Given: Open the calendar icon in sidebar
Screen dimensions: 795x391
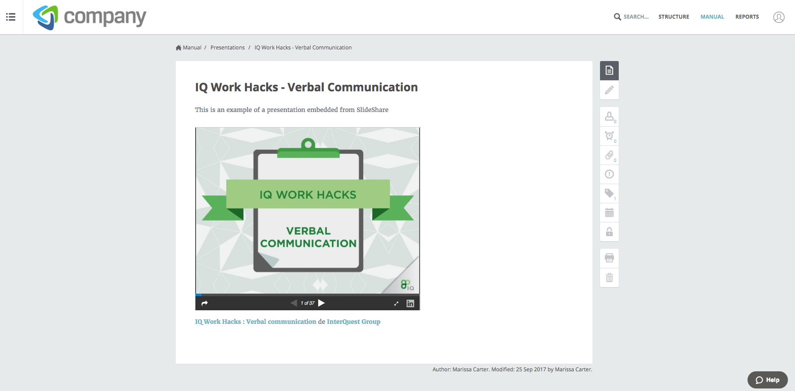Looking at the screenshot, I should [609, 213].
